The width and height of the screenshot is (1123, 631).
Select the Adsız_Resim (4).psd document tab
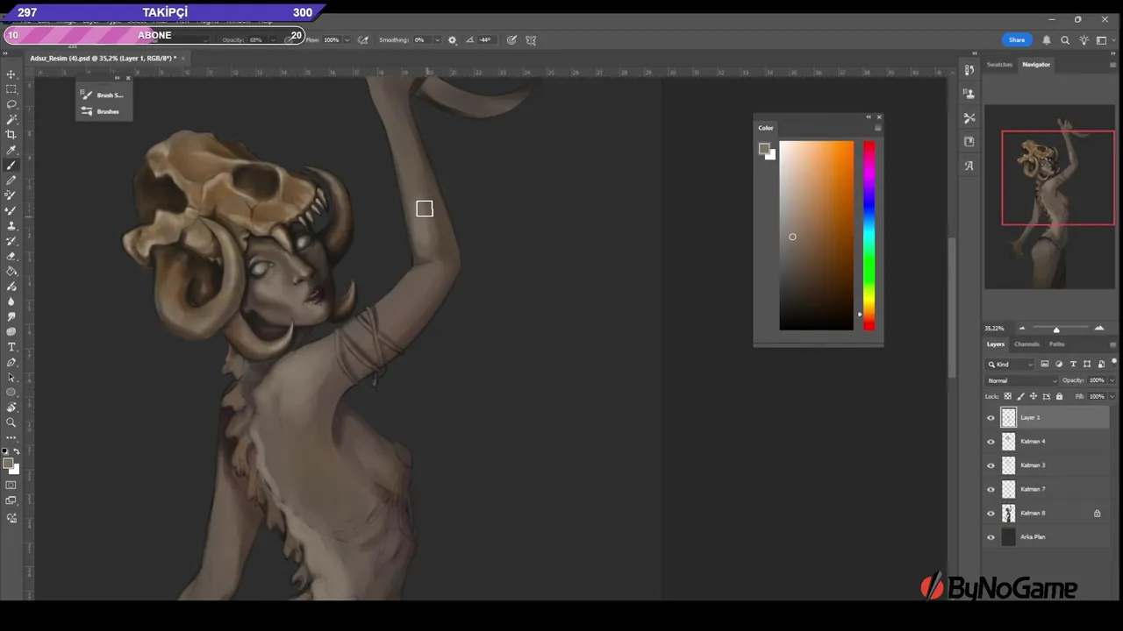point(103,58)
